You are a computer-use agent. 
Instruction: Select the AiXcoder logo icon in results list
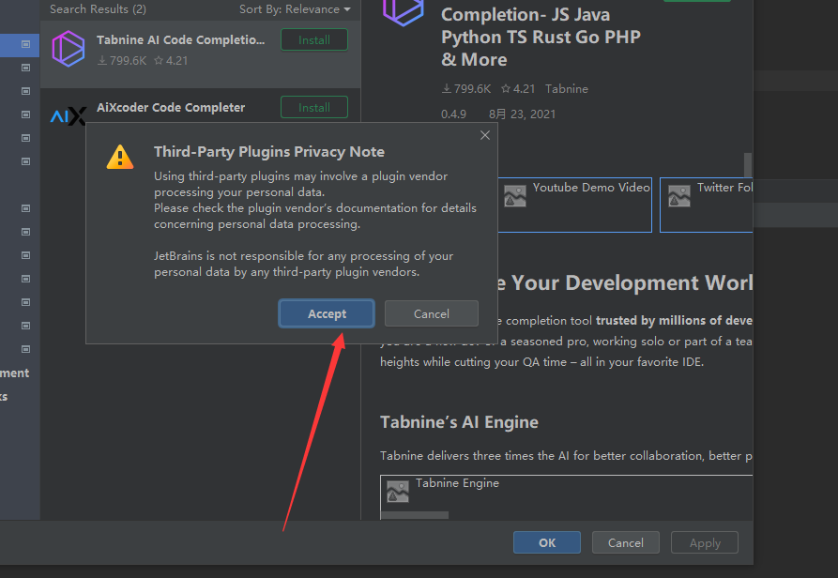69,115
